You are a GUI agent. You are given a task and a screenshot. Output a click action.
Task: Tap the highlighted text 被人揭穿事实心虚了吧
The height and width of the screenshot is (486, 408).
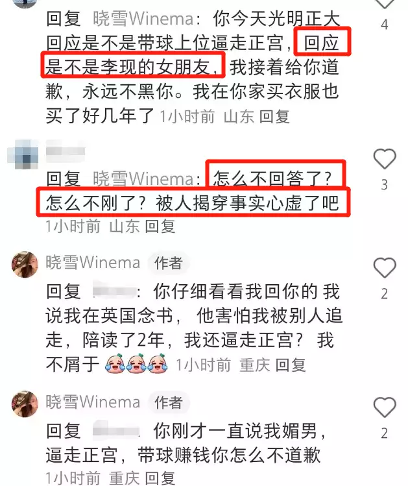pos(247,203)
